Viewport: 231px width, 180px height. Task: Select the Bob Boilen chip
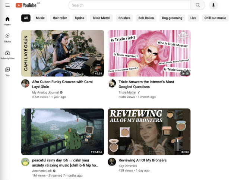pos(146,18)
